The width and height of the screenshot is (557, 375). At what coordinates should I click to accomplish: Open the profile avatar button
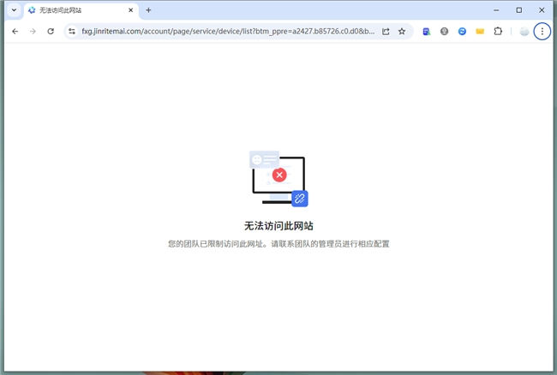click(524, 31)
